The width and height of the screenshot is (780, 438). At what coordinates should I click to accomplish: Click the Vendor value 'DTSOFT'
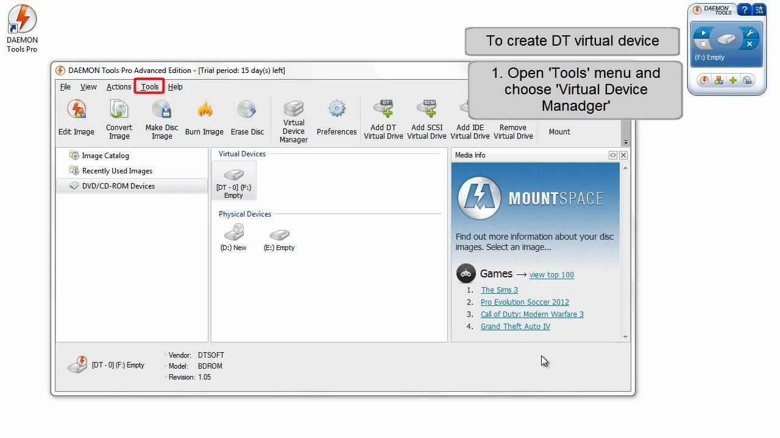(x=211, y=355)
